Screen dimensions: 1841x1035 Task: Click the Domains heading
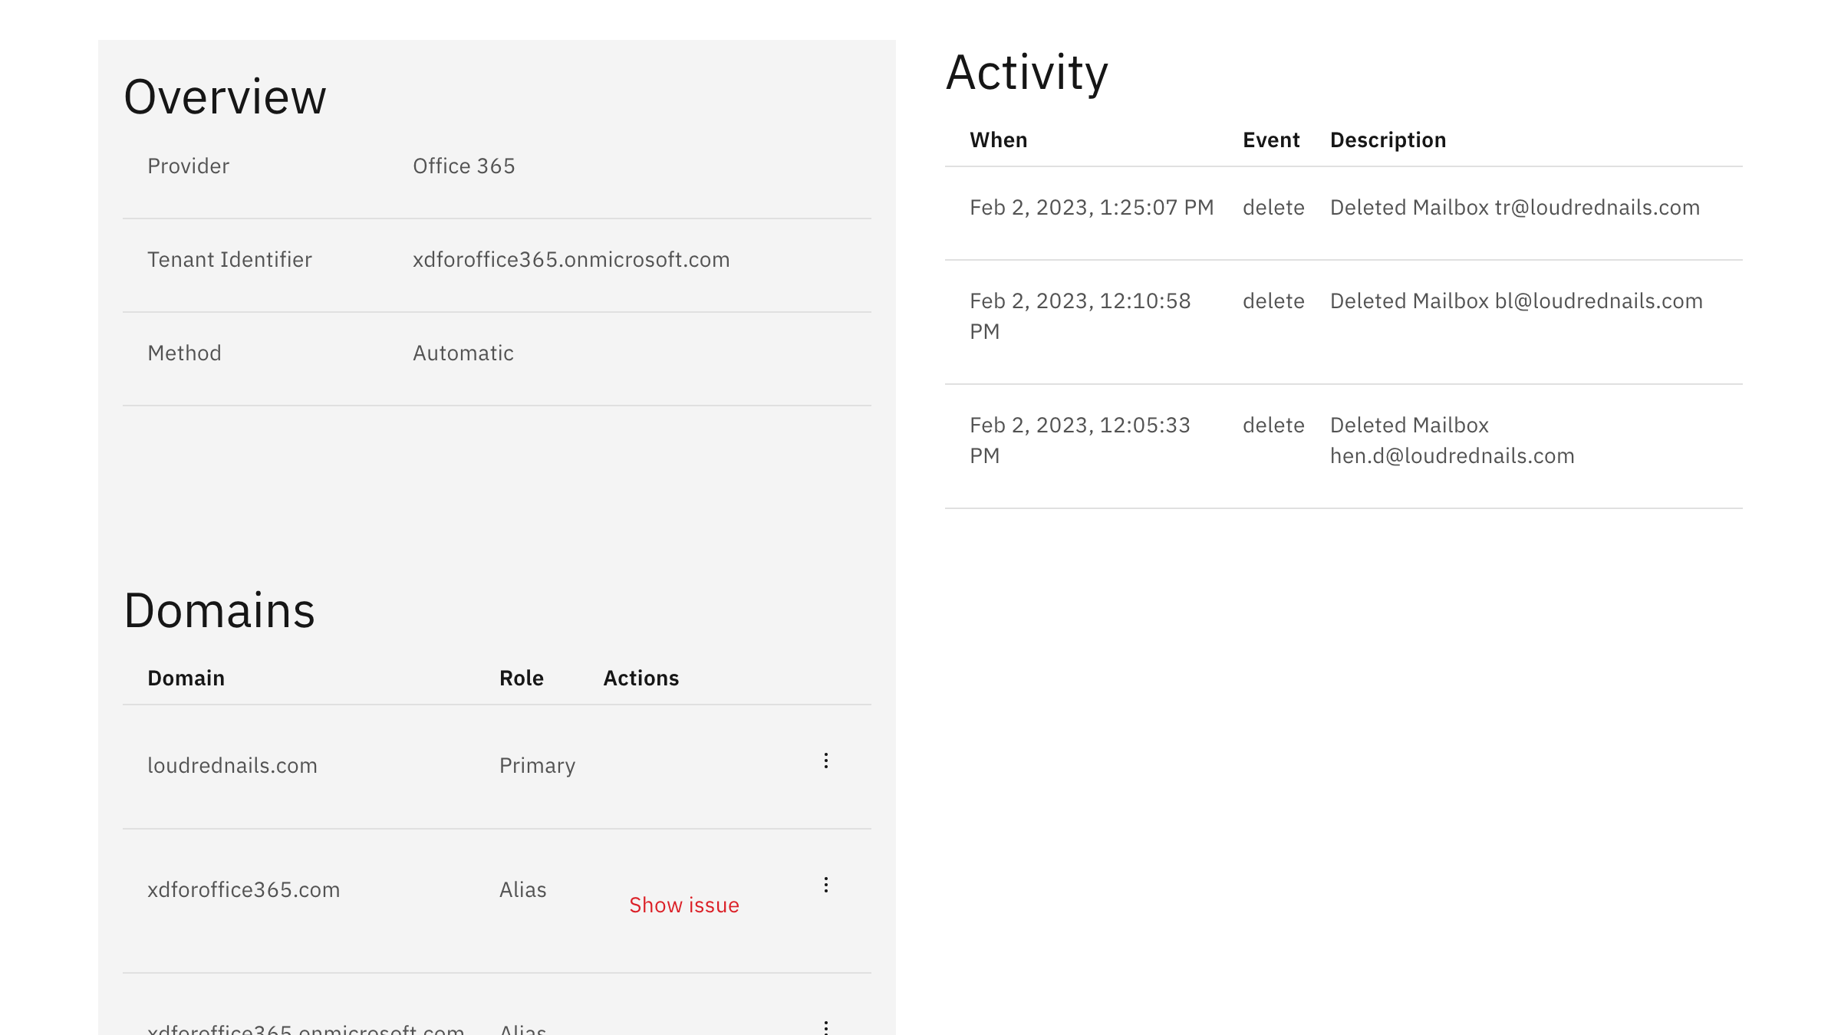click(x=219, y=610)
